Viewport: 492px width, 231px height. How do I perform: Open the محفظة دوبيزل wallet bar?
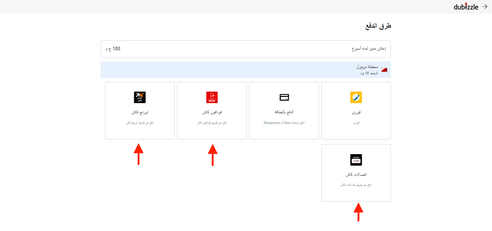tap(246, 70)
